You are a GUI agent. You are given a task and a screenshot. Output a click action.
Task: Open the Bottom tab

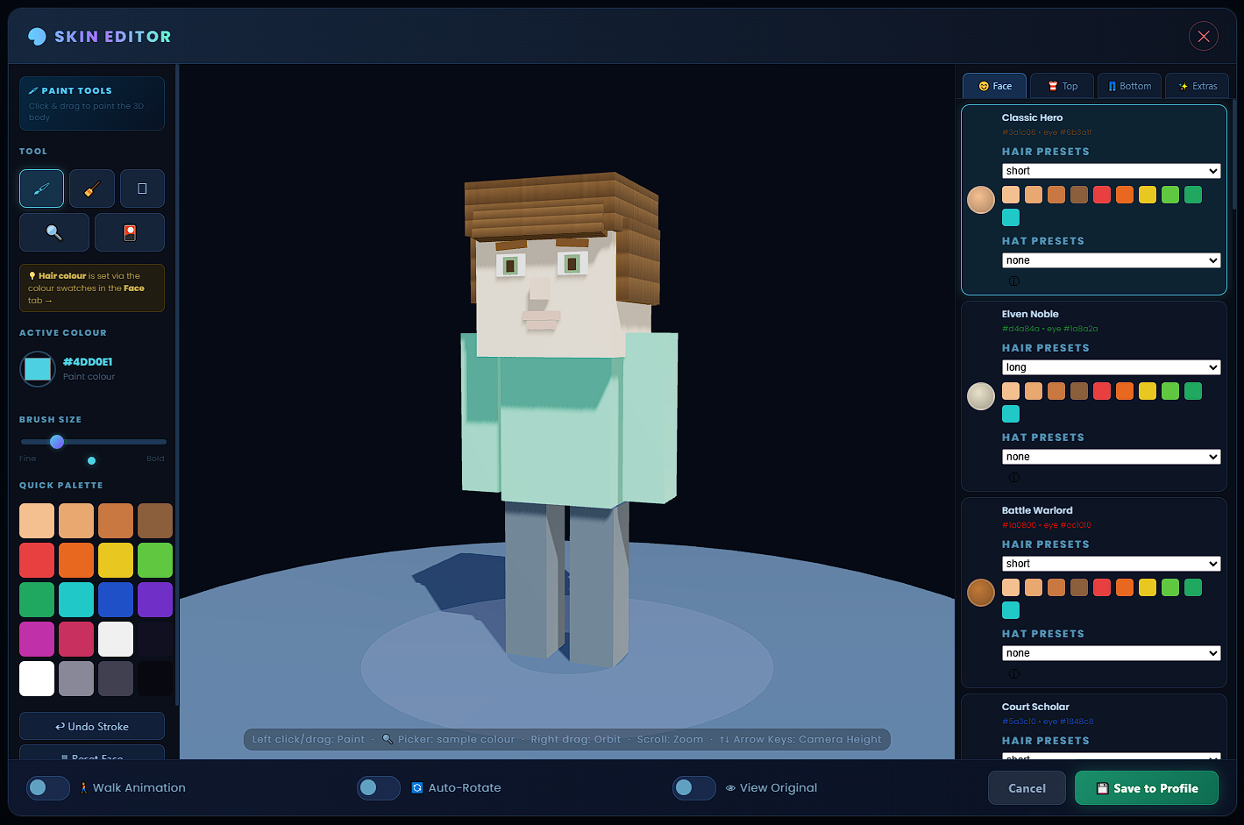pos(1130,86)
